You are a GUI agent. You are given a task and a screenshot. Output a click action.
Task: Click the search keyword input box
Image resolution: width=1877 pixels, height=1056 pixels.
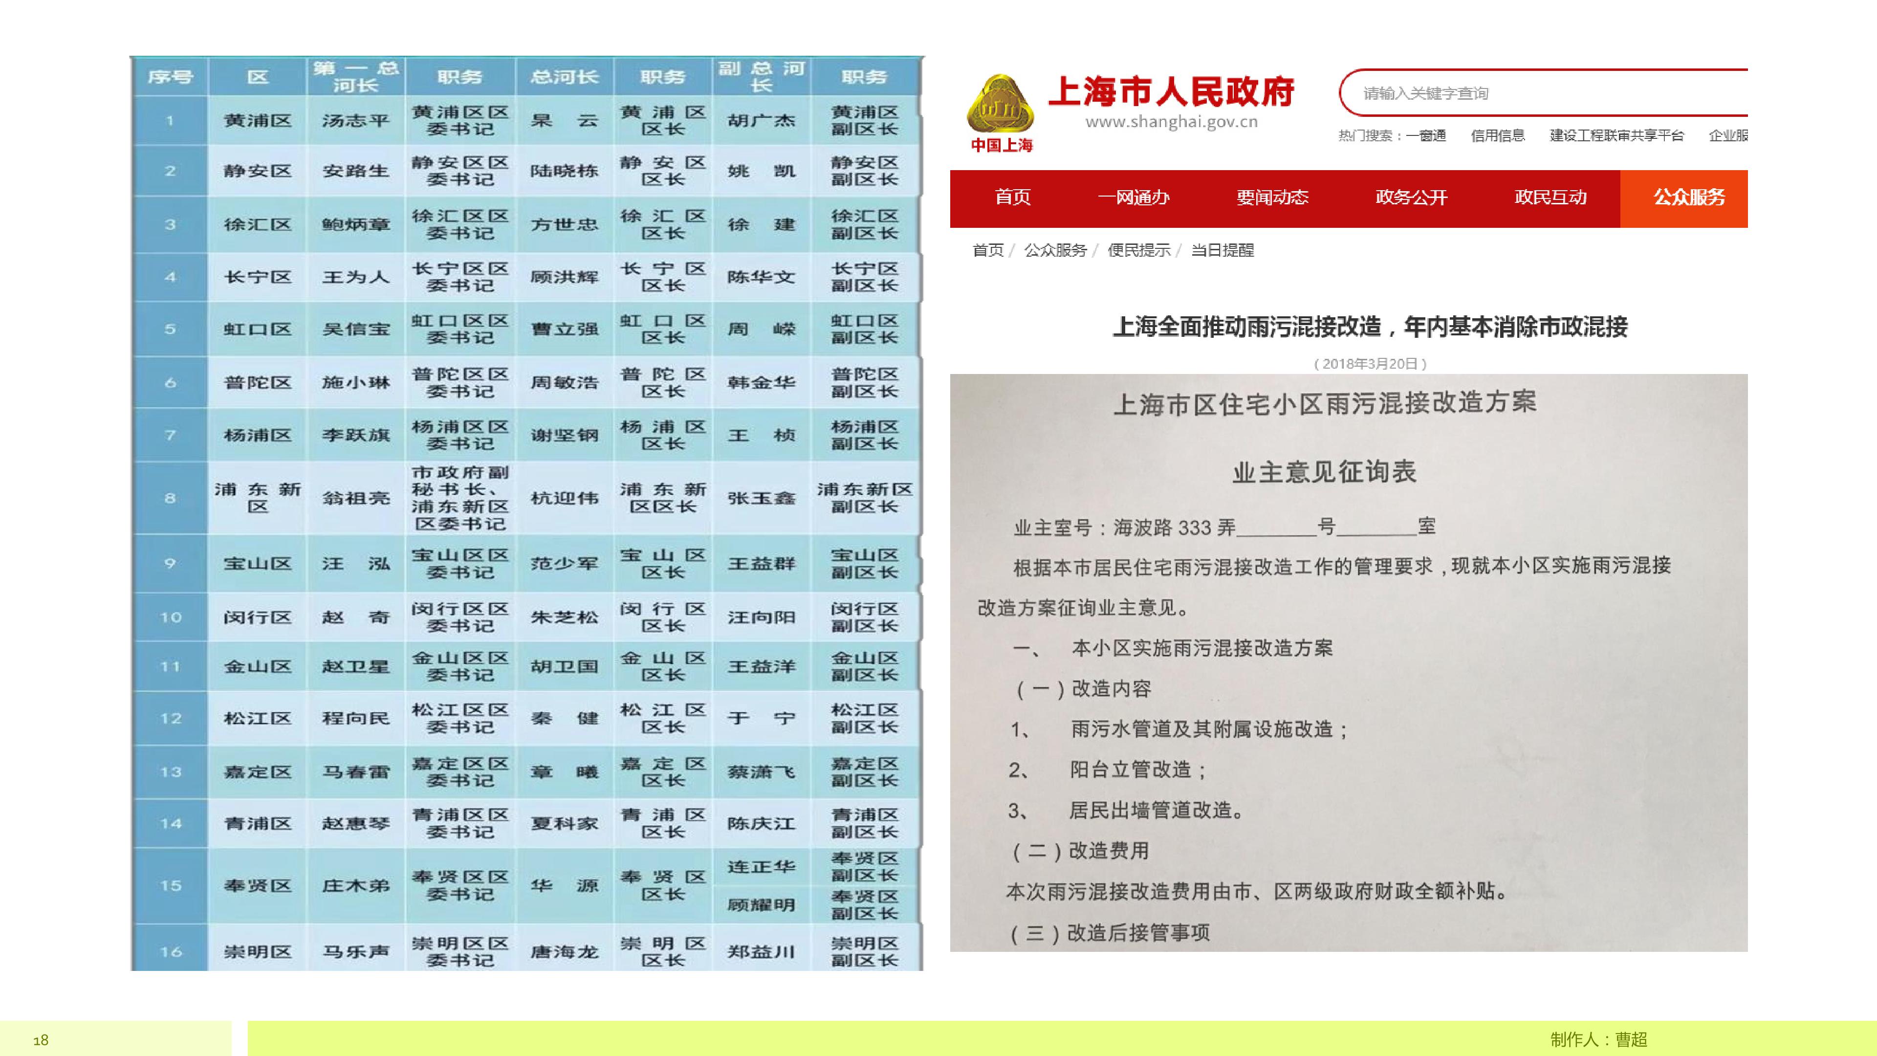pyautogui.click(x=1543, y=93)
